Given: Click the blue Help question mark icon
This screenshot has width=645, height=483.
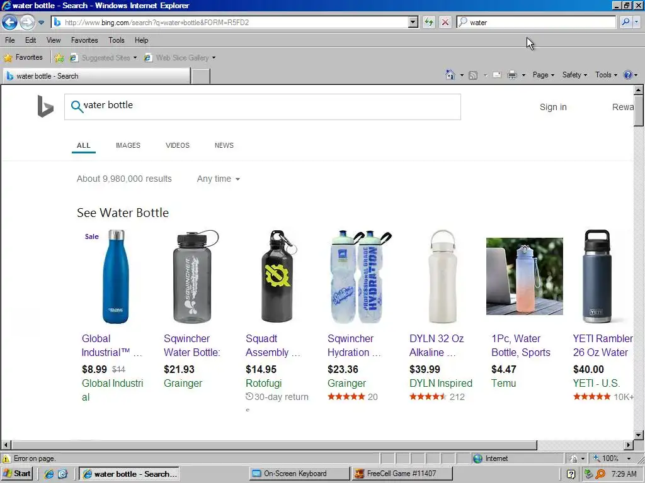Looking at the screenshot, I should [x=628, y=75].
